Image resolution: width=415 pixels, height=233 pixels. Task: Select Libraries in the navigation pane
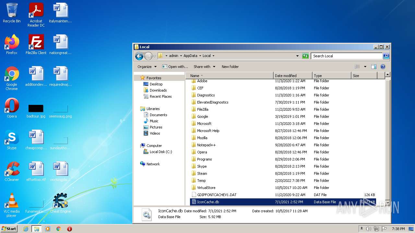(x=153, y=109)
